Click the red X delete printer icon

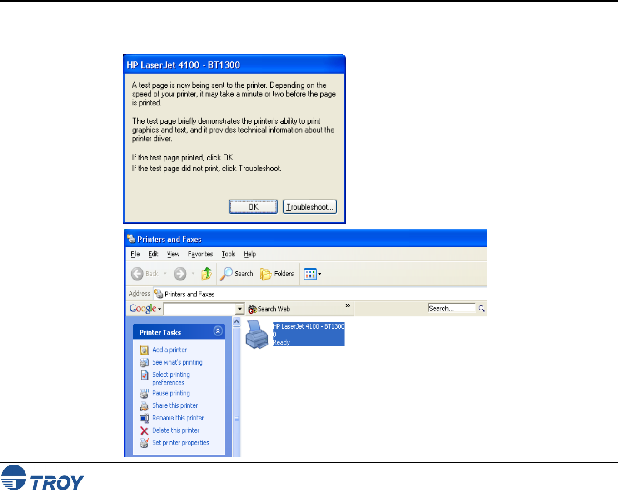coord(144,430)
